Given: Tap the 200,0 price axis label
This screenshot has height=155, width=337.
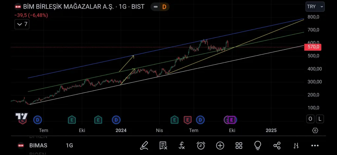Looking at the screenshot, I should tap(313, 95).
